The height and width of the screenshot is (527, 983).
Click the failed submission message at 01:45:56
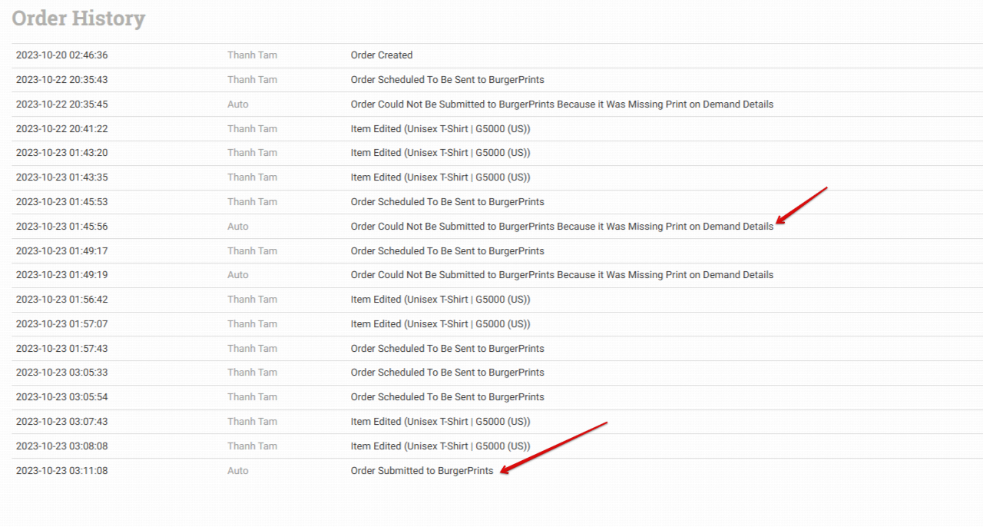(561, 227)
